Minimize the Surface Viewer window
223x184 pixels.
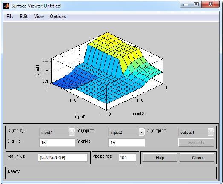coord(185,5)
